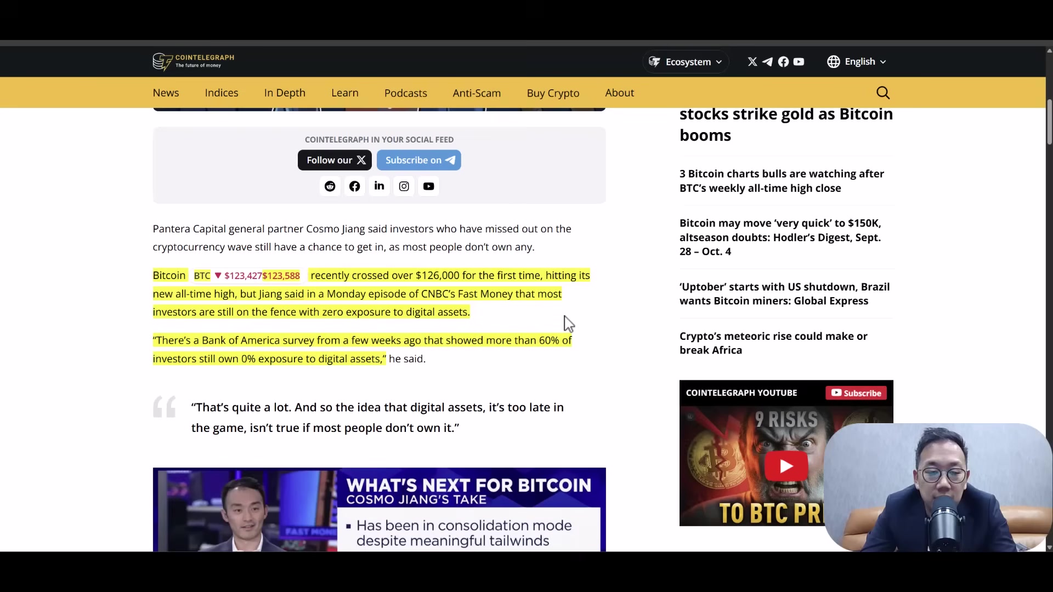The width and height of the screenshot is (1053, 592).
Task: Open Cointelegraph's Telegram from the header icon
Action: pyautogui.click(x=767, y=61)
